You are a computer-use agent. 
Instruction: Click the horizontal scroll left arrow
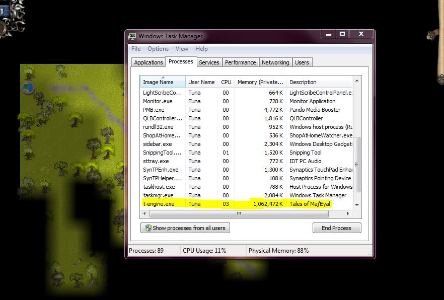[x=144, y=214]
